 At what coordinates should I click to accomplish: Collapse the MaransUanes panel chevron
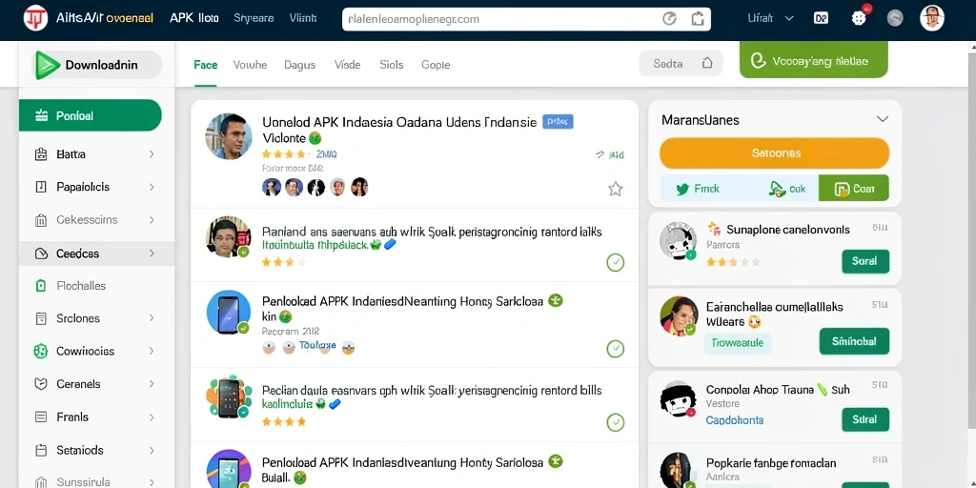[x=882, y=119]
